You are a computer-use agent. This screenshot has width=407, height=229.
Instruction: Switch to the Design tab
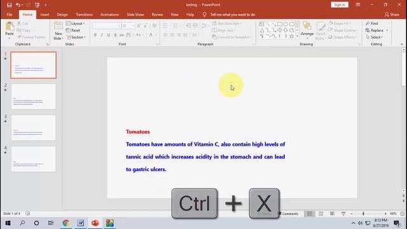[62, 15]
